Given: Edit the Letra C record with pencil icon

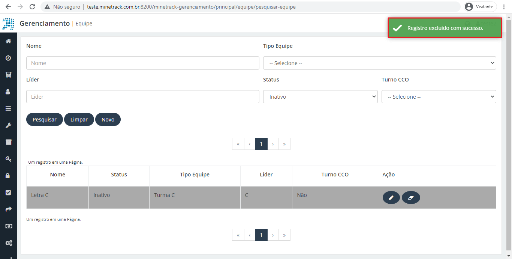Looking at the screenshot, I should coord(391,198).
